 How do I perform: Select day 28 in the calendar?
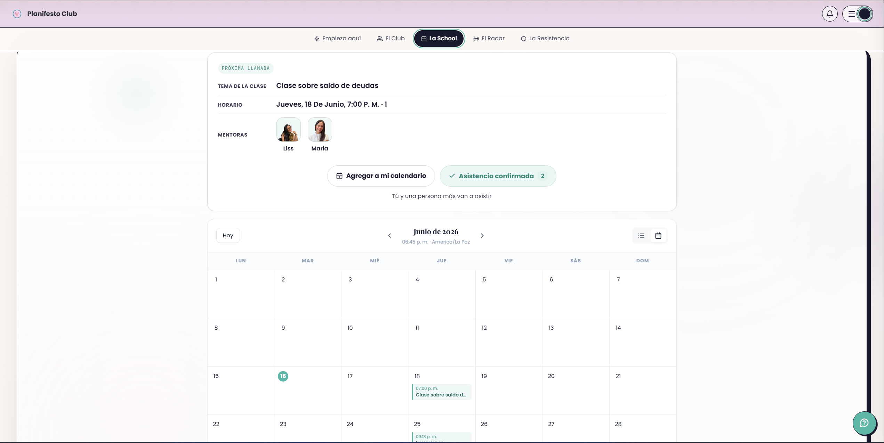(x=618, y=424)
